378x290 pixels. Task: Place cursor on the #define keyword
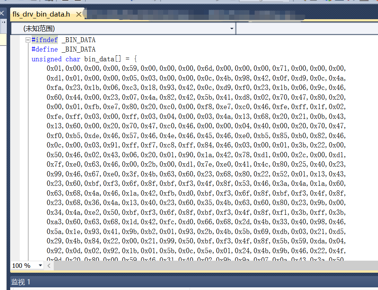pos(44,49)
